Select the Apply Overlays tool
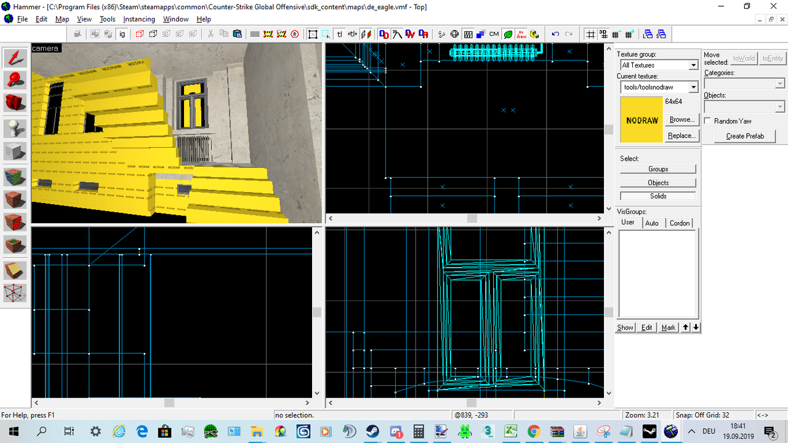The image size is (788, 443). click(x=15, y=244)
